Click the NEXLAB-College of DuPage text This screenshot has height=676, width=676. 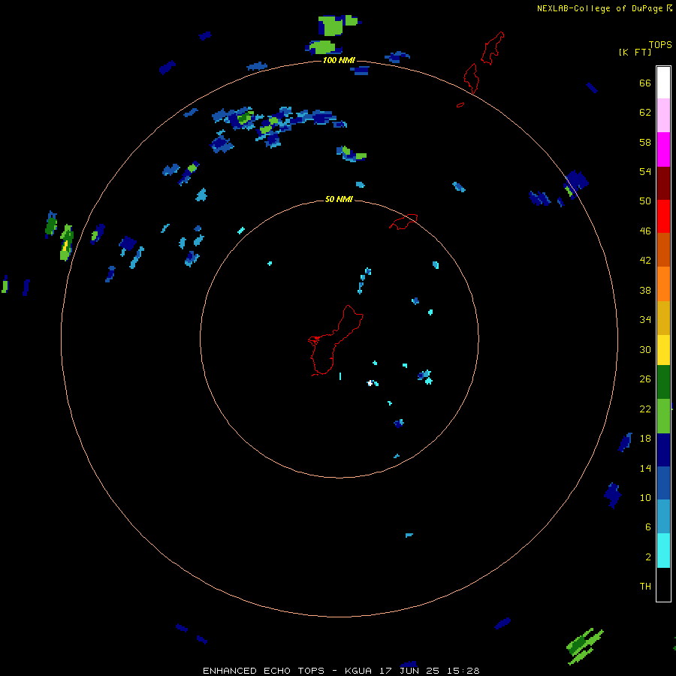[599, 8]
